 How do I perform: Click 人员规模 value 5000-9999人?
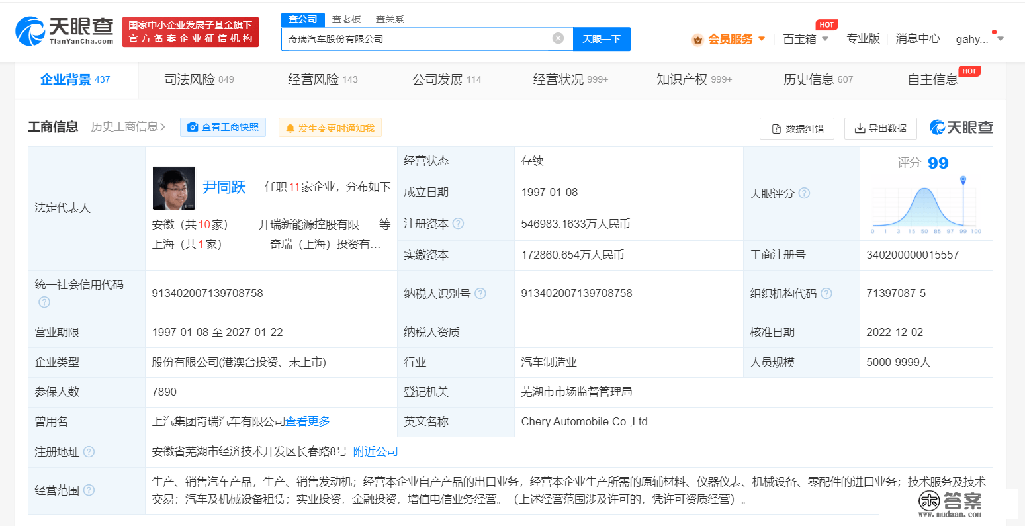pyautogui.click(x=899, y=362)
